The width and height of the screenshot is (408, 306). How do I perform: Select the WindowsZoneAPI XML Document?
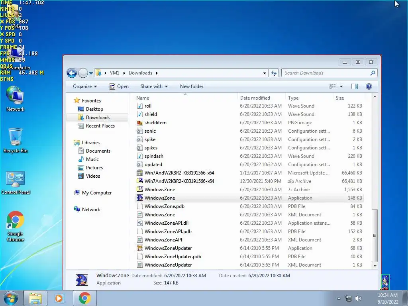[163, 239]
